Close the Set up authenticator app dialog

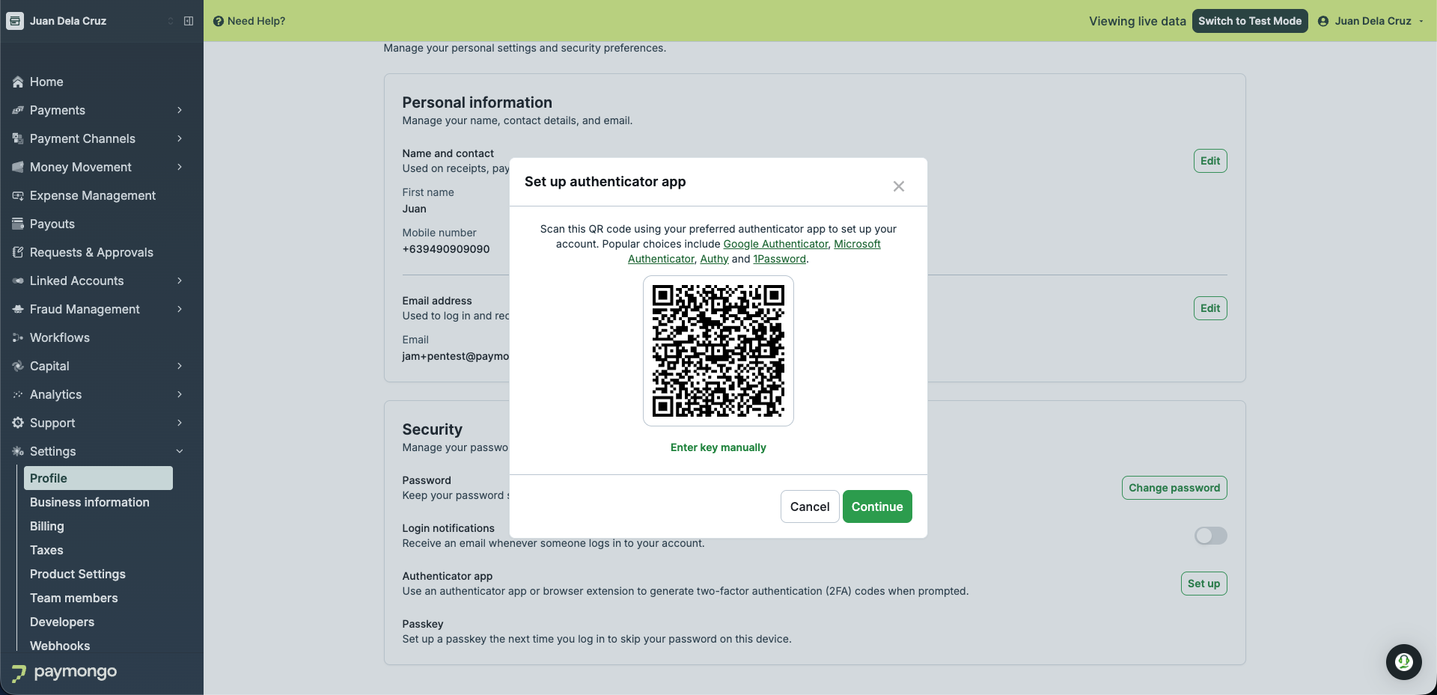click(x=899, y=186)
